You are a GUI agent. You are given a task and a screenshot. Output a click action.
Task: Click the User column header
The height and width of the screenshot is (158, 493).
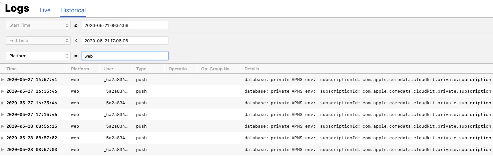(x=108, y=69)
